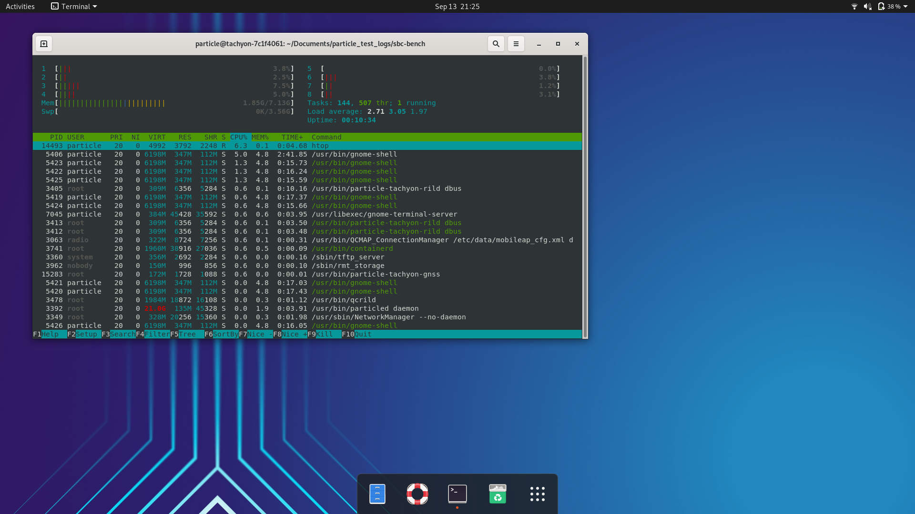Open Activities overview
Image resolution: width=915 pixels, height=514 pixels.
tap(20, 7)
